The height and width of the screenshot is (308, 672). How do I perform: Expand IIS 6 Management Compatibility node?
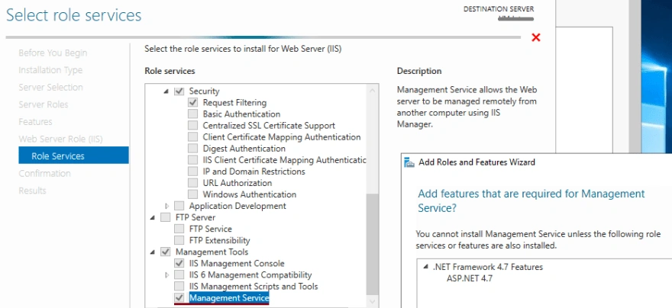pyautogui.click(x=166, y=275)
